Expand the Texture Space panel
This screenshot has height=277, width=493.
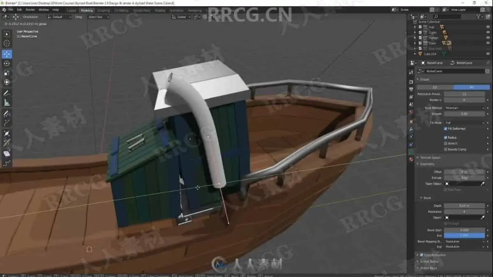click(x=430, y=158)
